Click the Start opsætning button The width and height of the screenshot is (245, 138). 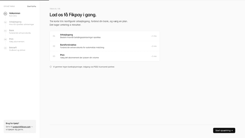point(224,131)
